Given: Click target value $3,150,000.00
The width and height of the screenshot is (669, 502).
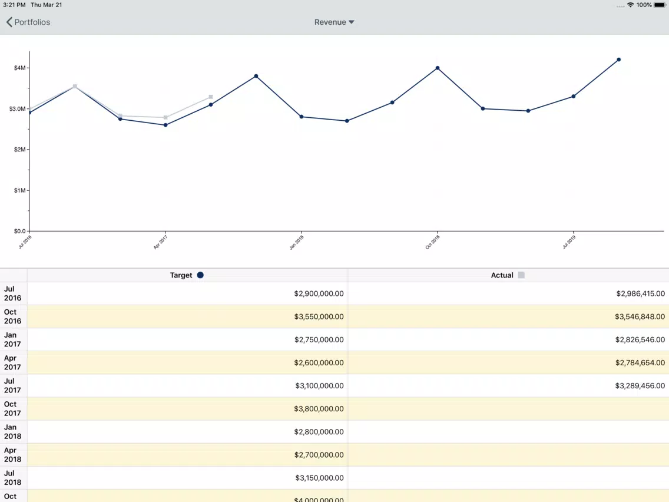Looking at the screenshot, I should coord(319,478).
